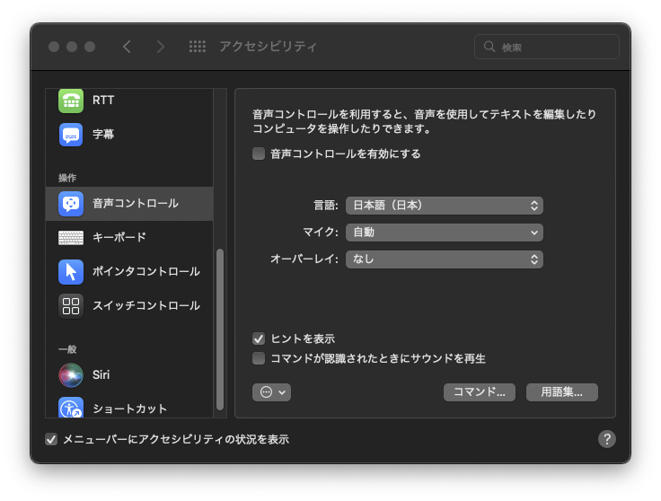Viewport: 661px width, 501px height.
Task: Open the オーバーレイ overlay dropdown
Action: pos(444,259)
